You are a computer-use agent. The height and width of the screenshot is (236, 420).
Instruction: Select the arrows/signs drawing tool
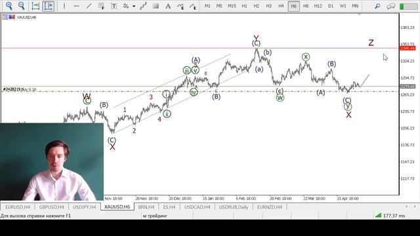point(125,6)
